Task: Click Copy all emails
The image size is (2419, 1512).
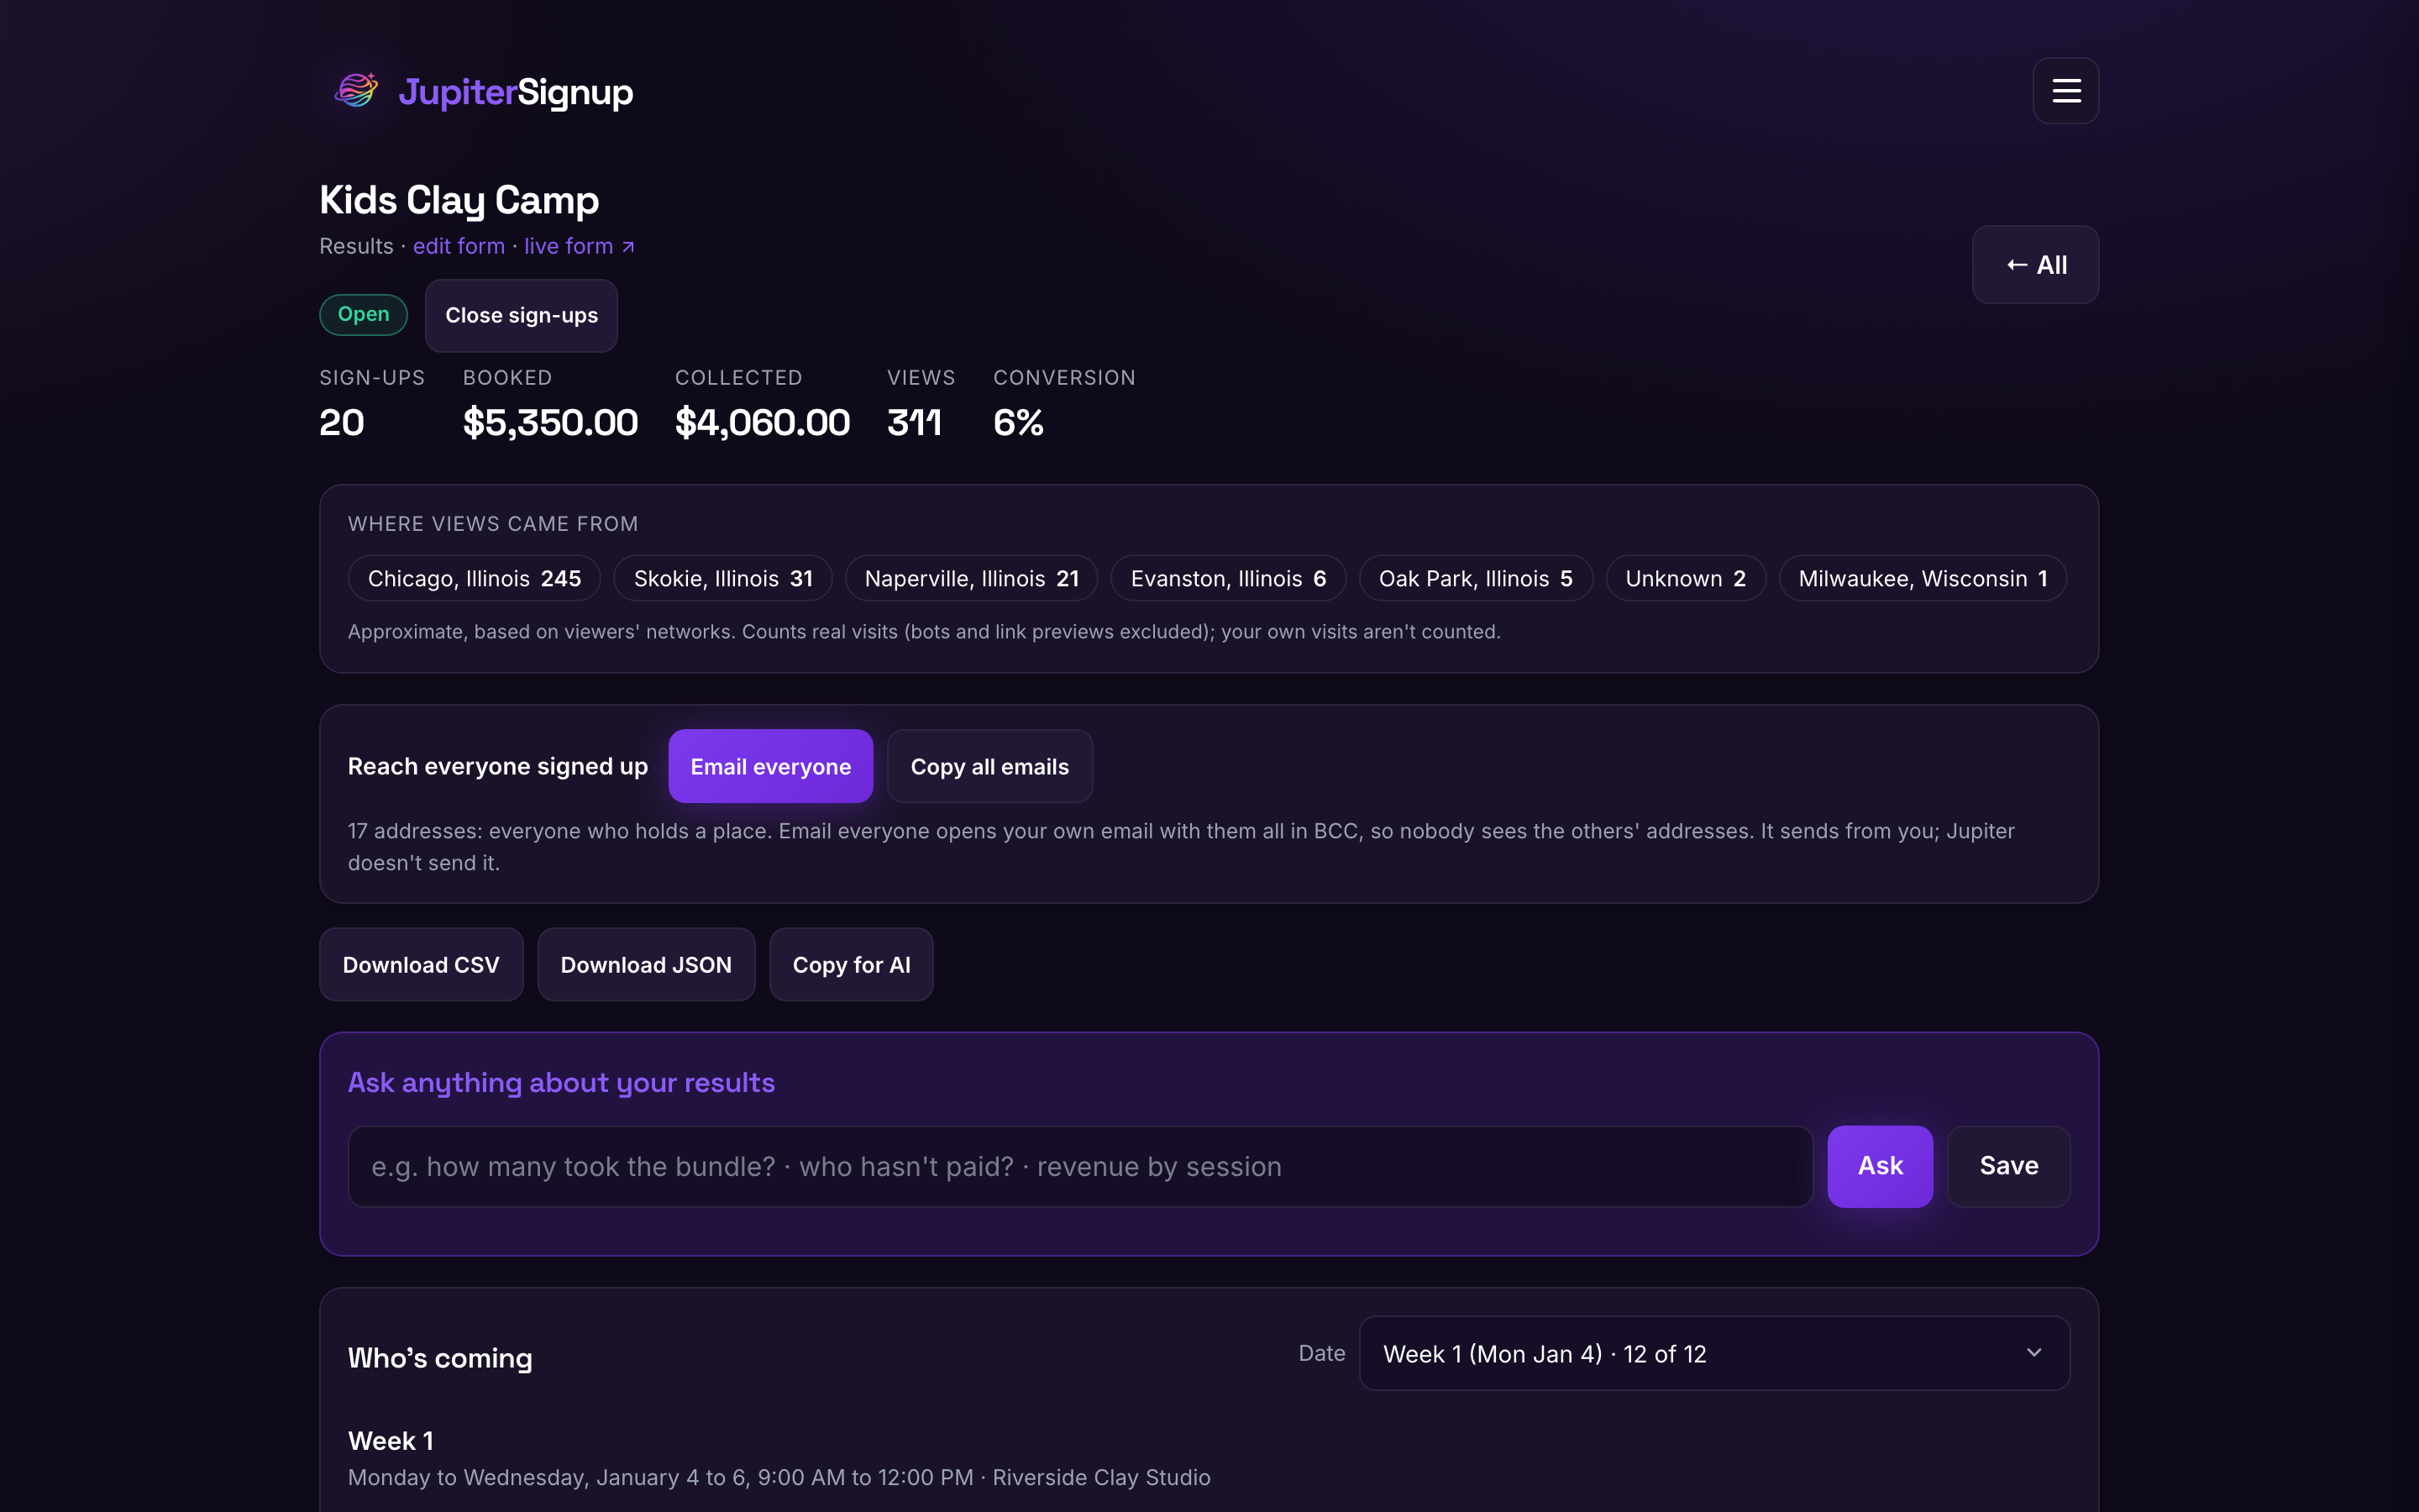Action: [x=989, y=766]
